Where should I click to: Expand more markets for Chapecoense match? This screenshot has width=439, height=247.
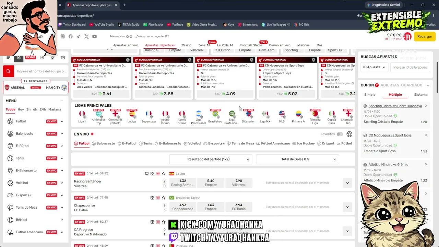coord(347,207)
